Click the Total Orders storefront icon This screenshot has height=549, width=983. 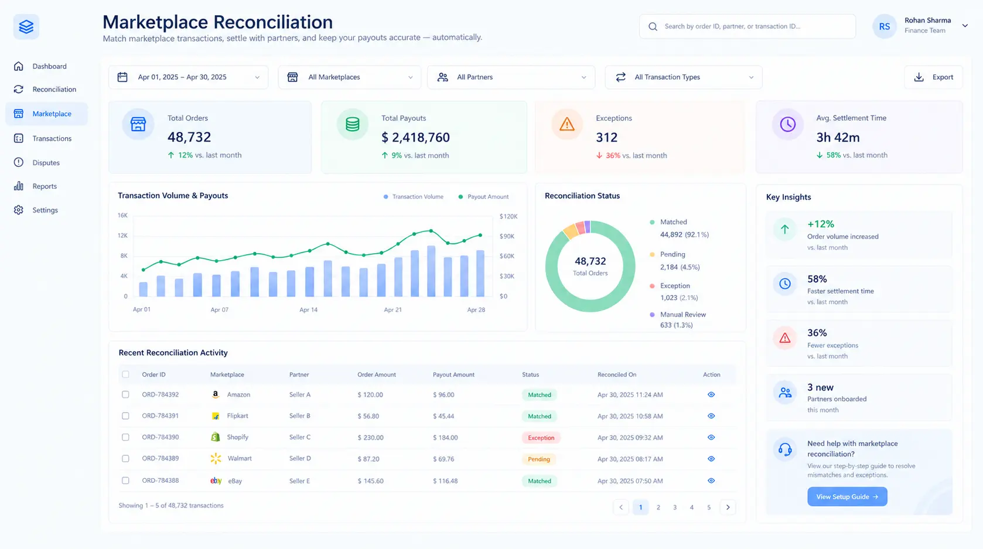tap(138, 124)
